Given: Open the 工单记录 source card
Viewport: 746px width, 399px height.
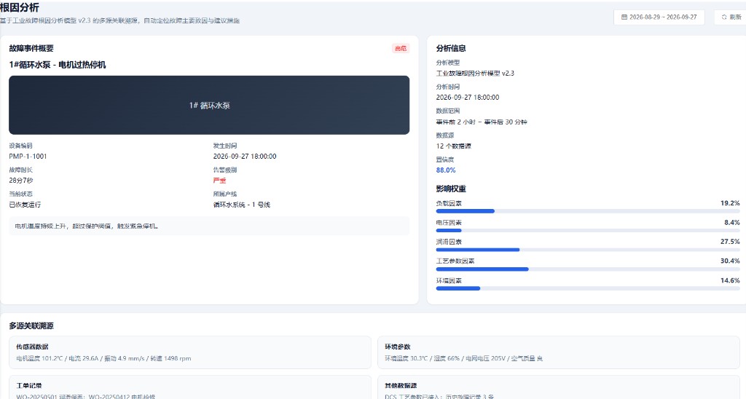Looking at the screenshot, I should [190, 387].
